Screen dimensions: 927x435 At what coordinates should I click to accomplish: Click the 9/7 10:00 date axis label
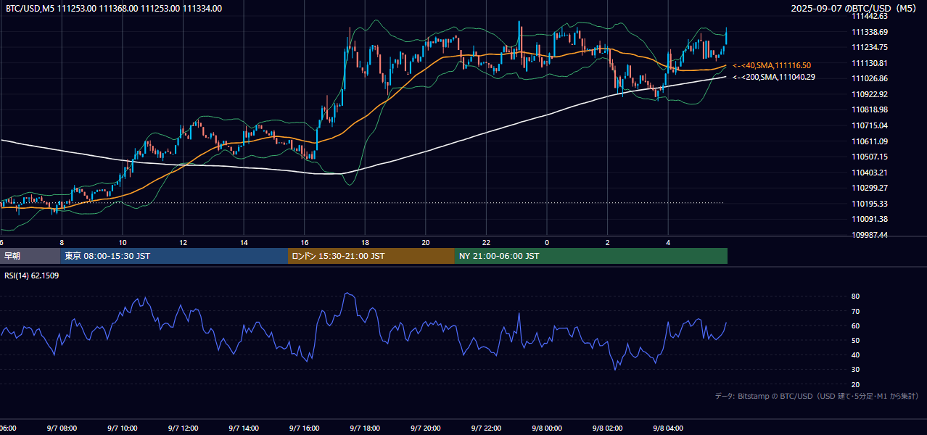point(123,428)
